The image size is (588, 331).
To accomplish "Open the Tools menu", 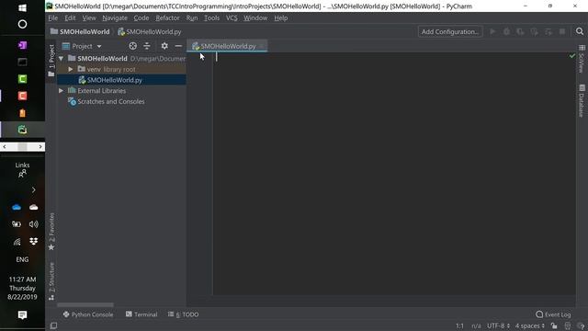I will 211,18.
